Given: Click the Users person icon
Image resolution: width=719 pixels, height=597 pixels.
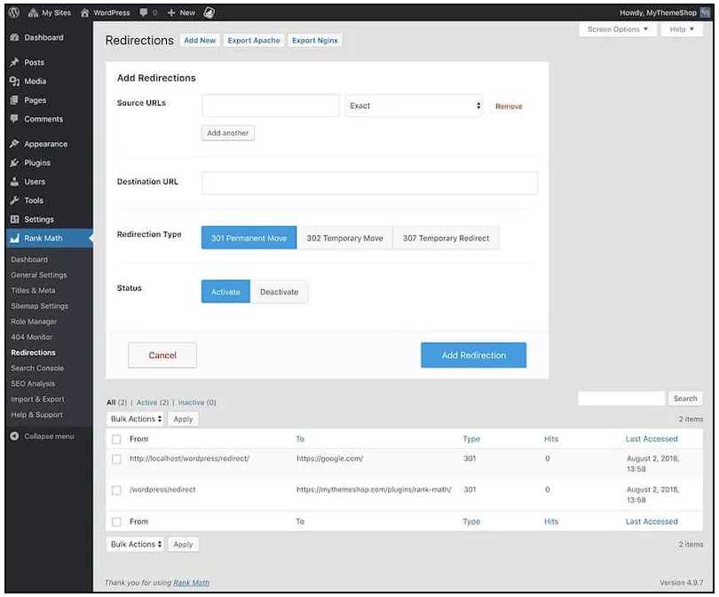Looking at the screenshot, I should click(15, 182).
